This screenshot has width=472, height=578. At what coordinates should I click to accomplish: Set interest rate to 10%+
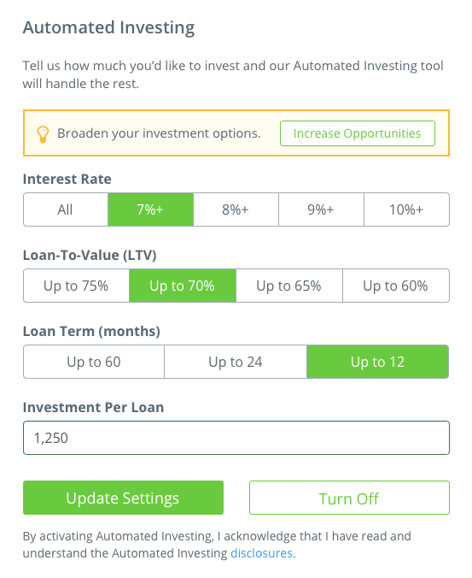406,209
